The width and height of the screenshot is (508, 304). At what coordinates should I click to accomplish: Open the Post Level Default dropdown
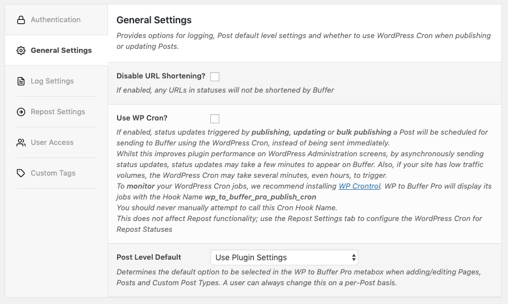click(x=284, y=257)
